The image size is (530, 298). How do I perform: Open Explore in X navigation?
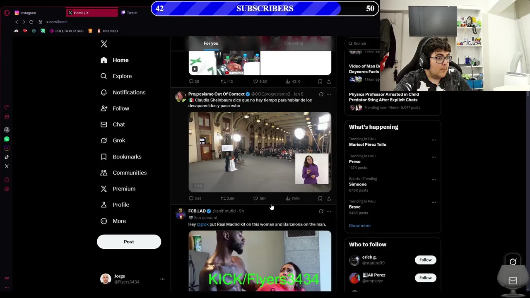[116, 77]
